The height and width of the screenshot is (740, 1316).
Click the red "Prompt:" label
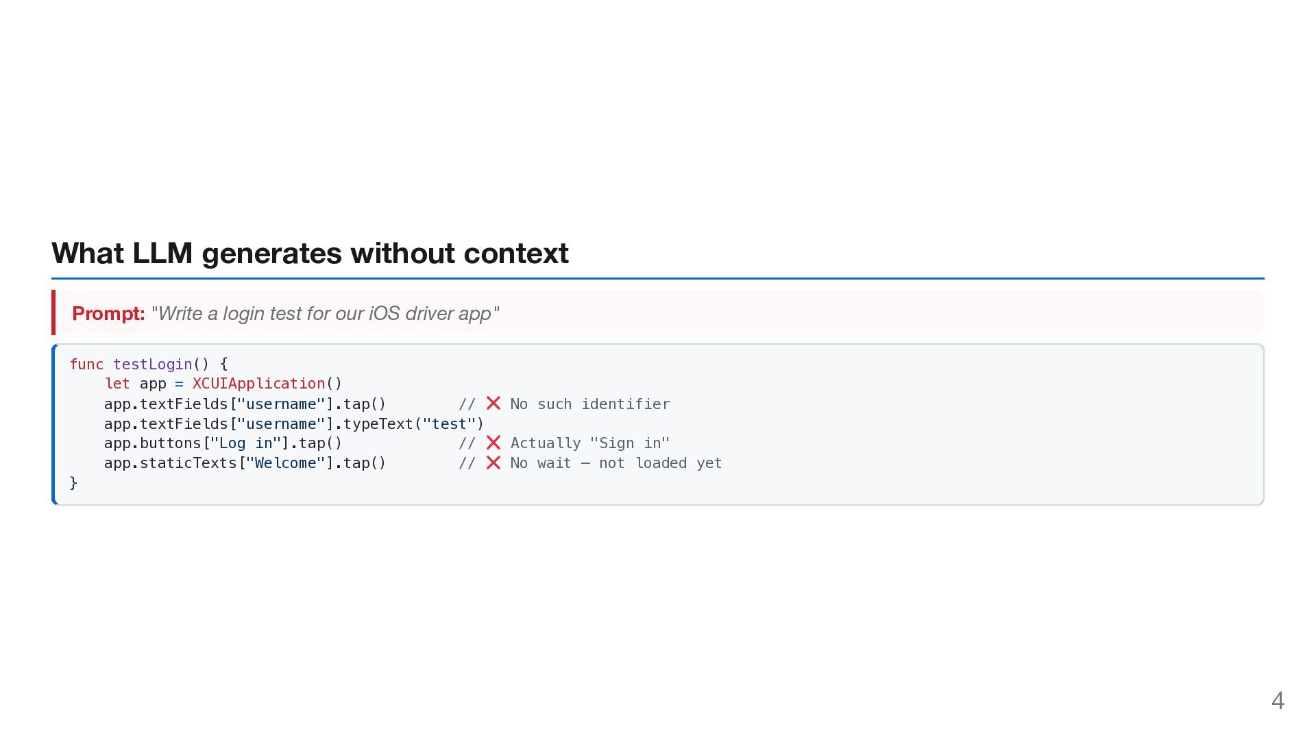tap(108, 313)
